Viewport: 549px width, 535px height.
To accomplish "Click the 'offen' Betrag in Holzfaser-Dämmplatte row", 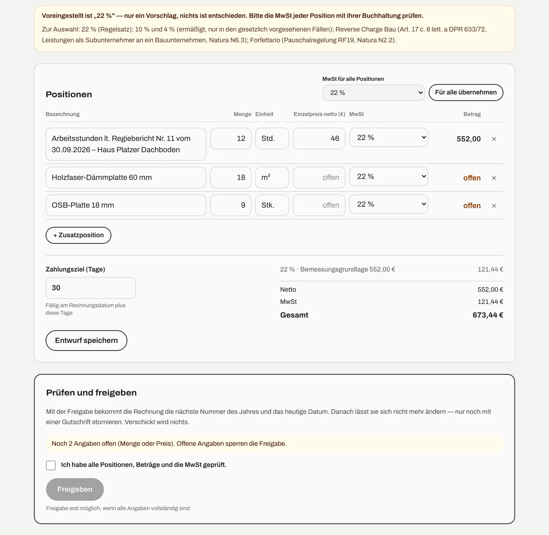I will [472, 178].
